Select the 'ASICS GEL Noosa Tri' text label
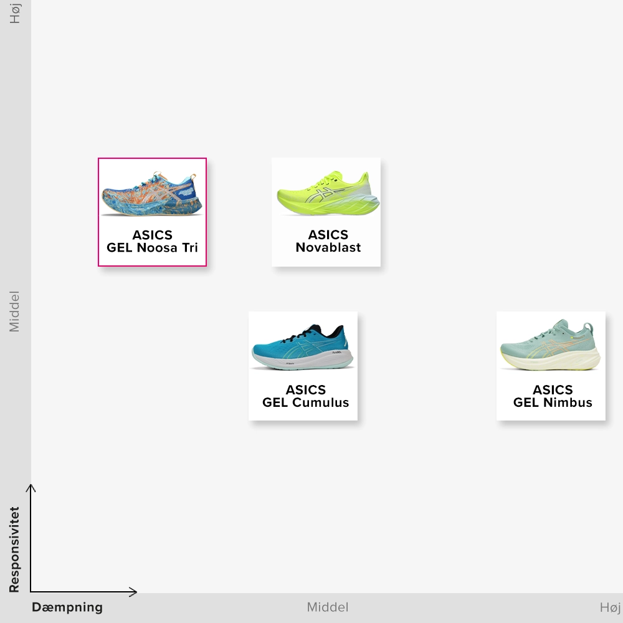623x623 pixels. point(152,241)
